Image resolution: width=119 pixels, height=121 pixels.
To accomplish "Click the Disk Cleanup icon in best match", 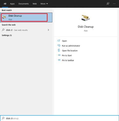I will (x=4, y=17).
